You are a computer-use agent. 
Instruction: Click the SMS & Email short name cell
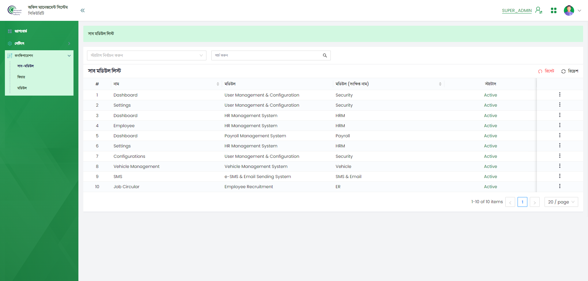coord(349,177)
